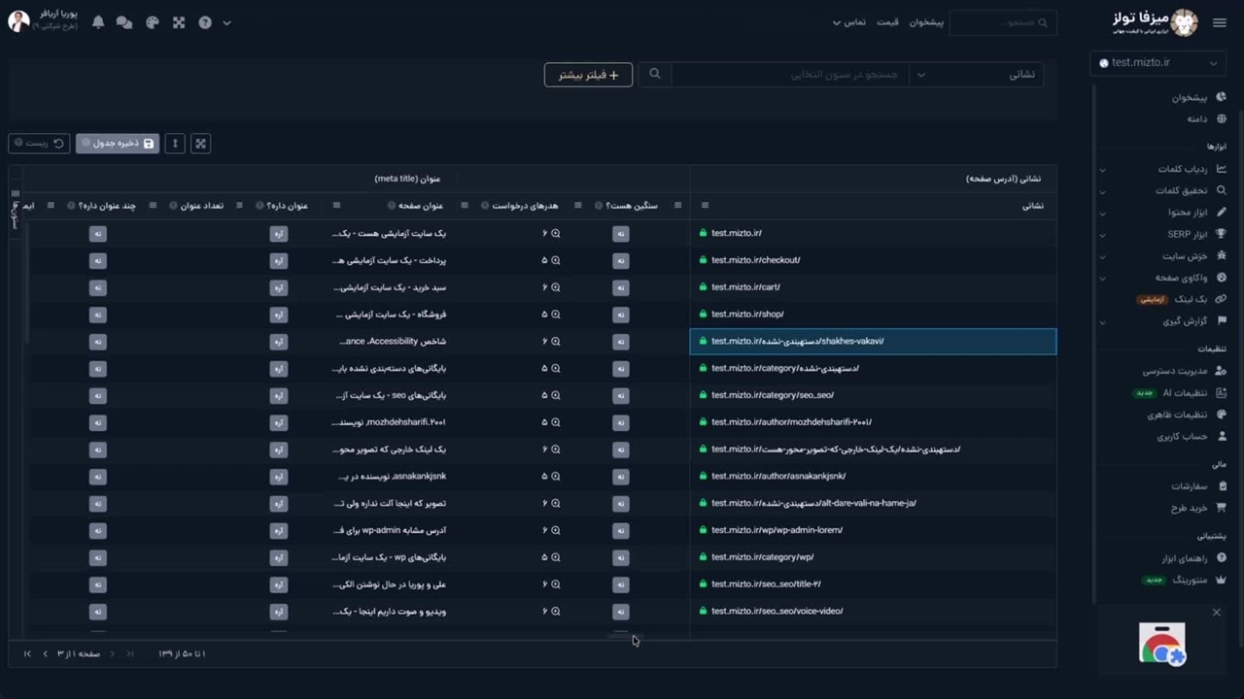Click the فیلتر بیشتر button
1244x699 pixels.
coord(588,75)
